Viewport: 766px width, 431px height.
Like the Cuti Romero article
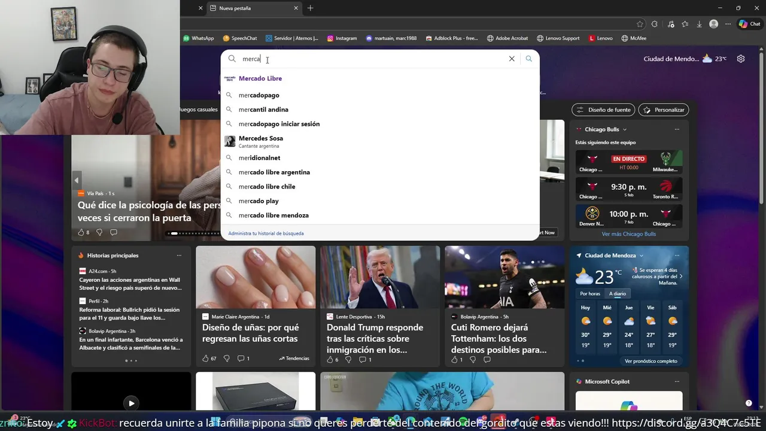click(x=457, y=359)
